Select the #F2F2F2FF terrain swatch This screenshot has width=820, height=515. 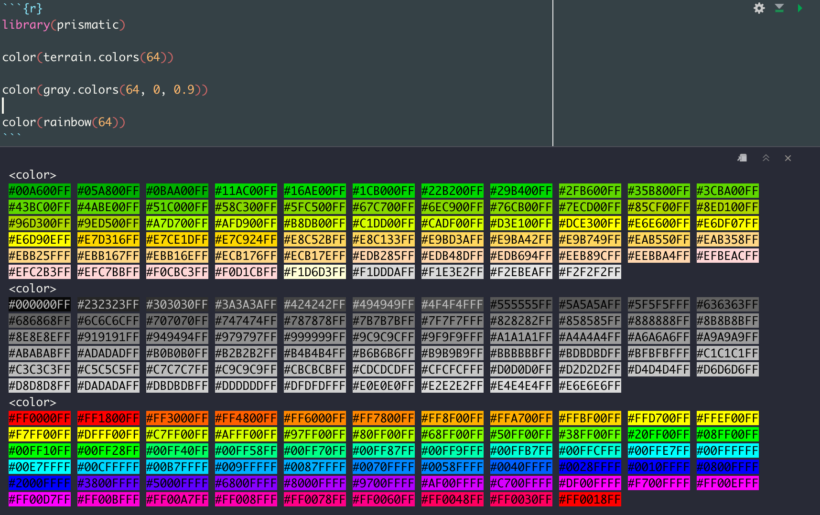pos(590,272)
